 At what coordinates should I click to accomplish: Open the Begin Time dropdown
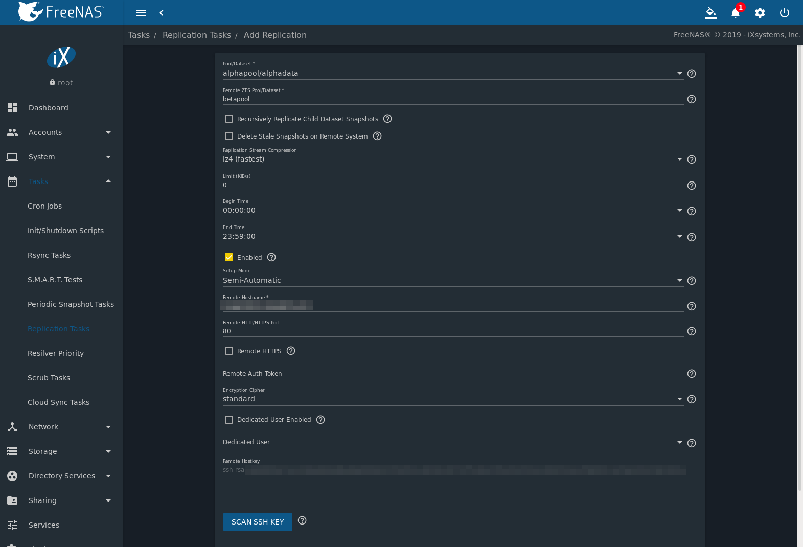(x=453, y=210)
